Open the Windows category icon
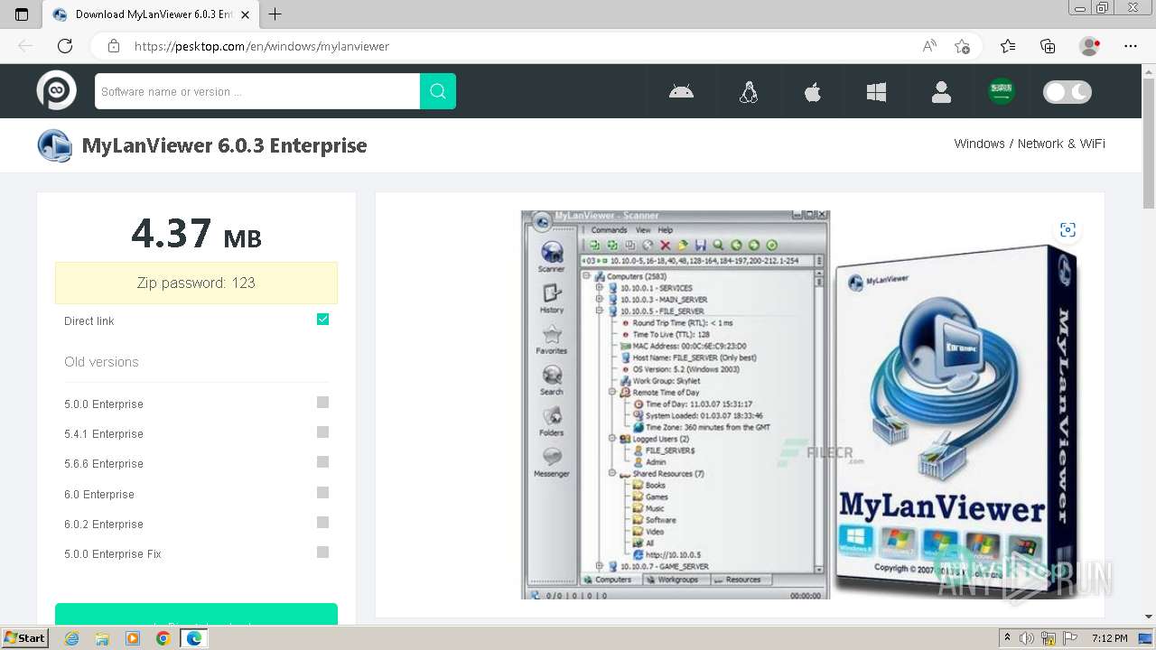Image resolution: width=1156 pixels, height=650 pixels. [x=876, y=91]
